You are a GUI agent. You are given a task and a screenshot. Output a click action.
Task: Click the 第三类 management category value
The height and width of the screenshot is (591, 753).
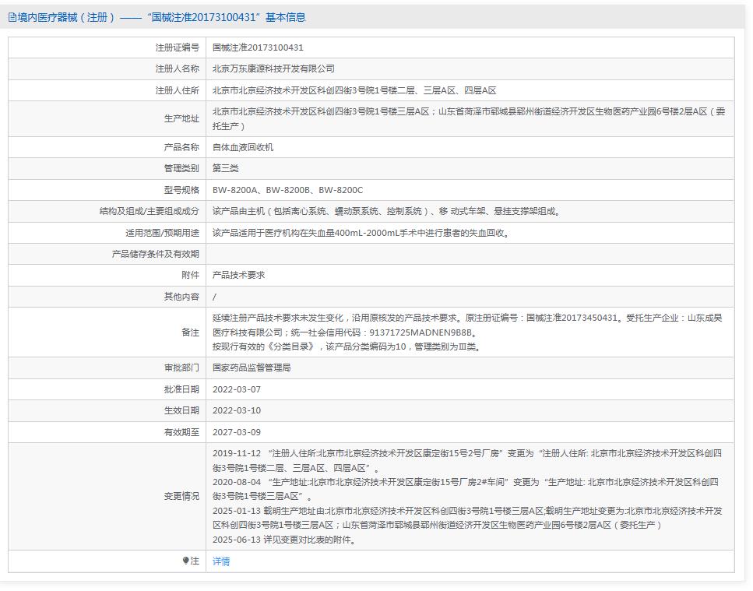225,168
